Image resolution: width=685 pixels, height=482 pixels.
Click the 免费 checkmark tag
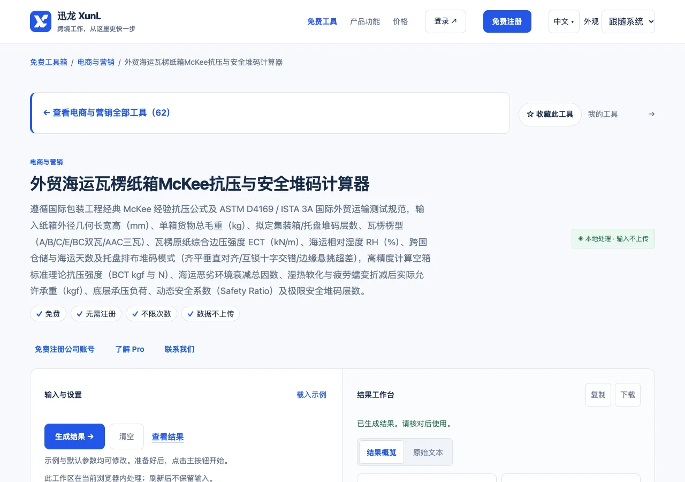tap(48, 314)
